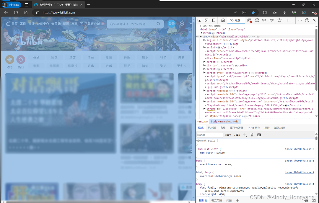The image size is (319, 203).
Task: Collapse the body element node
Action: coord(201,37)
